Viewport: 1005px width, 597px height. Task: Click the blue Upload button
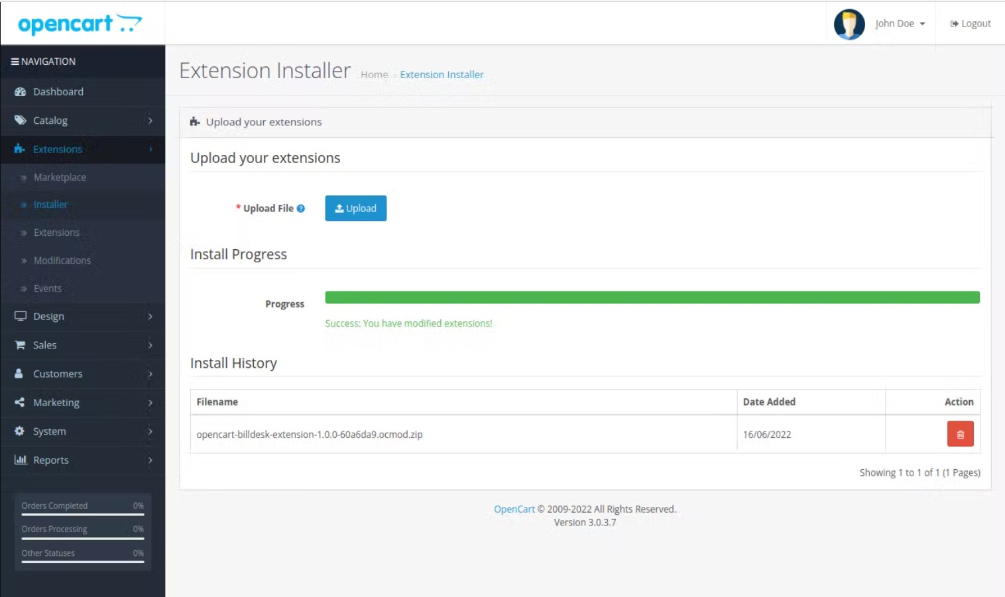coord(355,208)
